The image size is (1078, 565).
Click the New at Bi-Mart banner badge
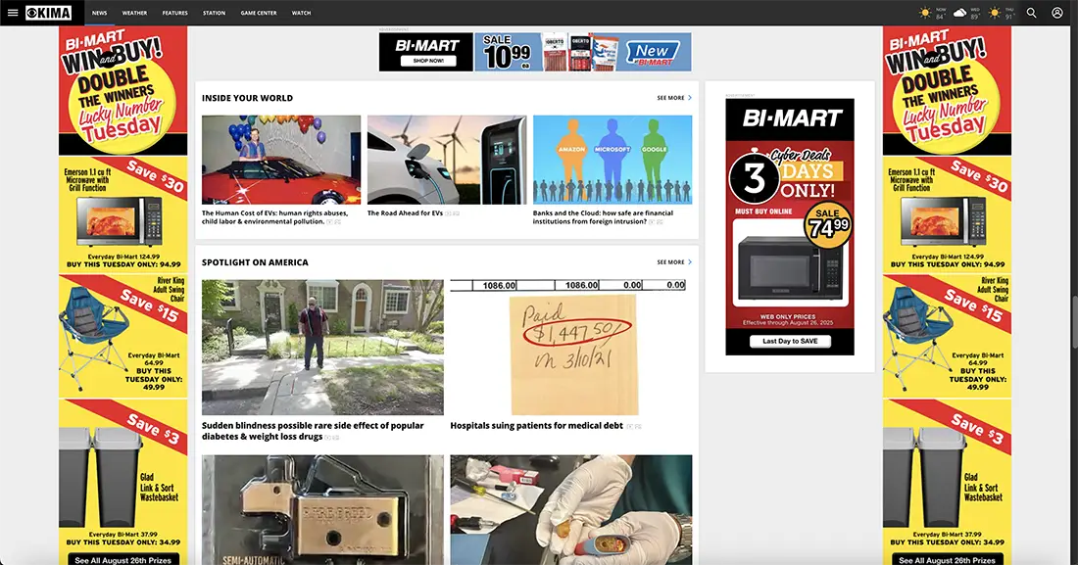[x=653, y=52]
